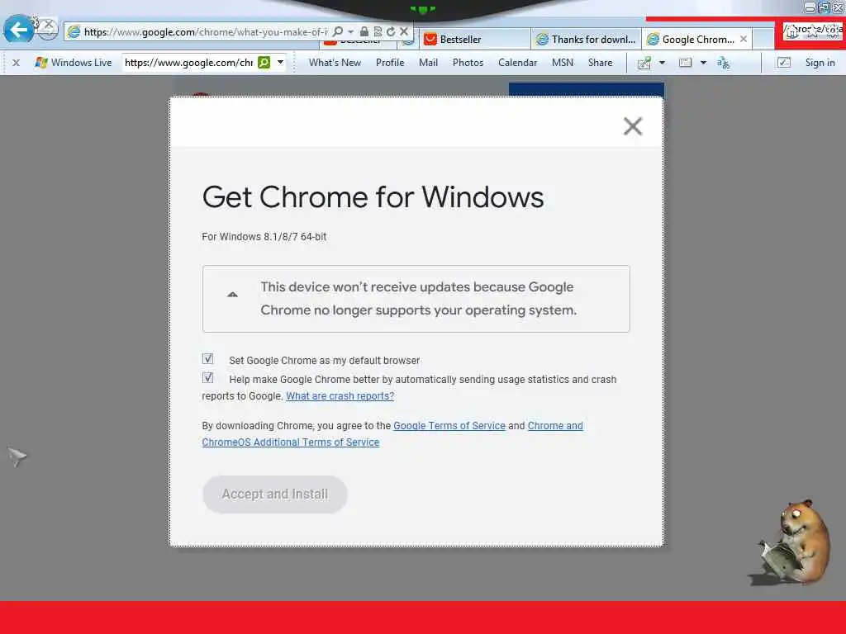
Task: Open What's New in Live toolbar
Action: [335, 63]
